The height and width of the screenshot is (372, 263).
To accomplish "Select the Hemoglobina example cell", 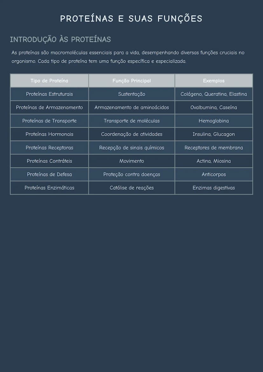I will coord(214,121).
